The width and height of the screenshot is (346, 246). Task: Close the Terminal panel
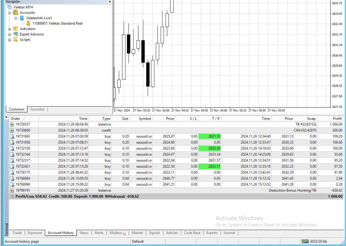(x=7, y=117)
